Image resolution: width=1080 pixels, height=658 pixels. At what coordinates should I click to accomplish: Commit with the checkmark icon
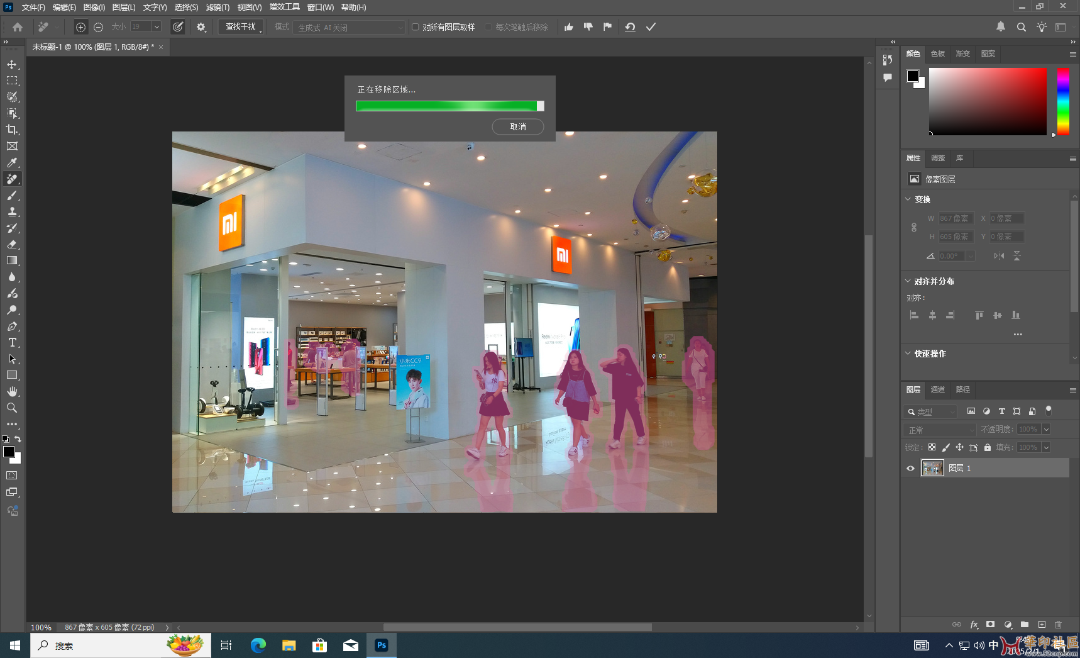click(651, 27)
